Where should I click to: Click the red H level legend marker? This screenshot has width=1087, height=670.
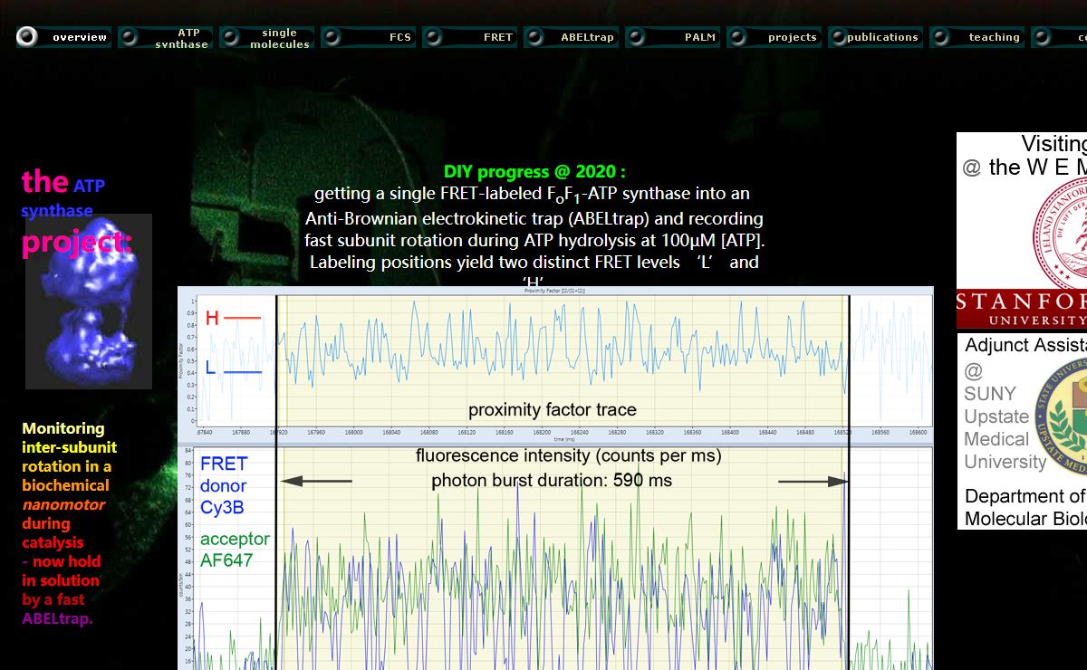coord(233,318)
